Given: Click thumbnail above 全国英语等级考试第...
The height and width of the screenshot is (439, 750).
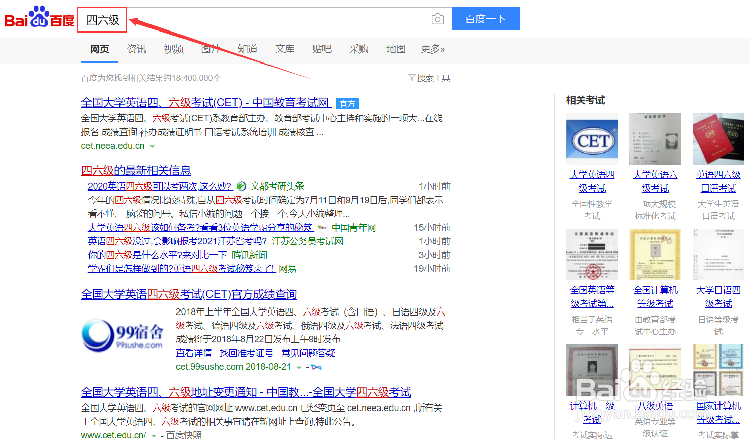Looking at the screenshot, I should 592,254.
